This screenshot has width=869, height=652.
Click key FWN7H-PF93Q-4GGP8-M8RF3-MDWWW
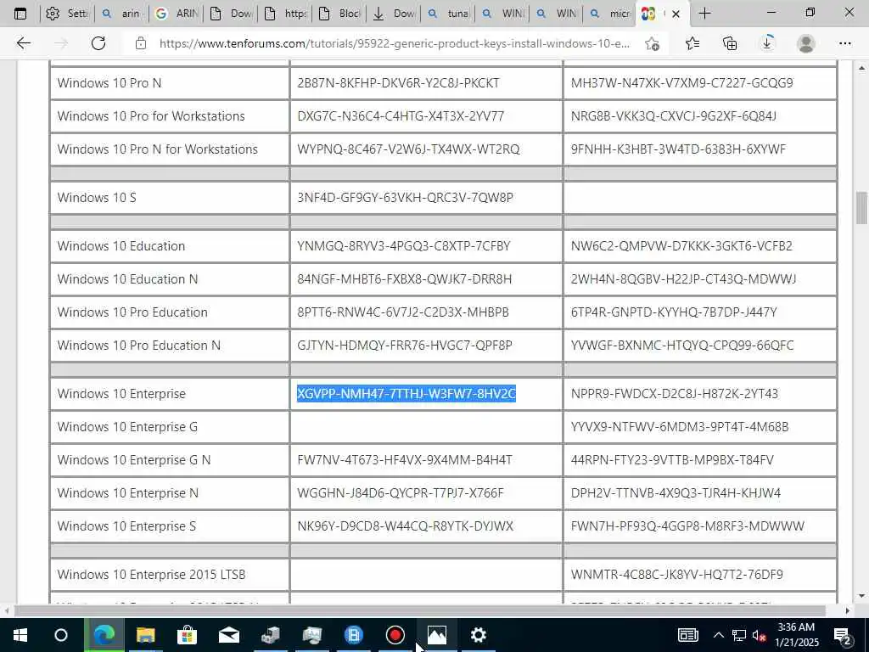(x=687, y=526)
